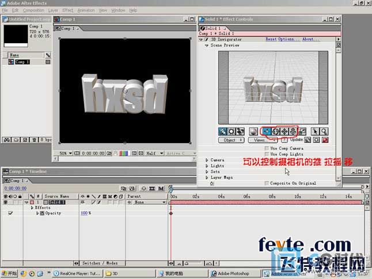The image size is (372, 279).
Task: Collapse the Scene Preview section
Action: coord(207,45)
